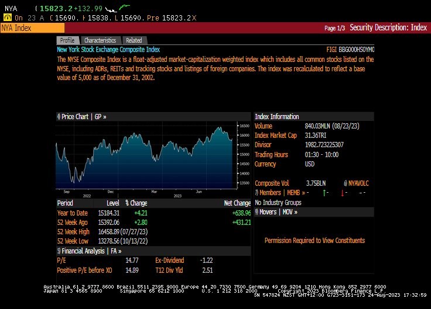
Task: Switch to the Characteristics tab
Action: (x=100, y=40)
